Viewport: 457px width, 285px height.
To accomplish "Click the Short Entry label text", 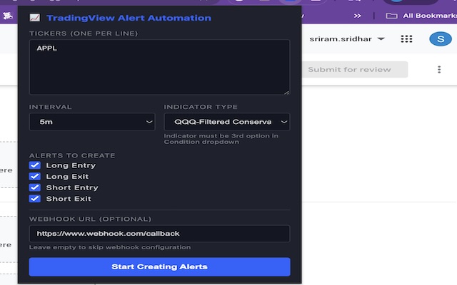I will pos(72,187).
